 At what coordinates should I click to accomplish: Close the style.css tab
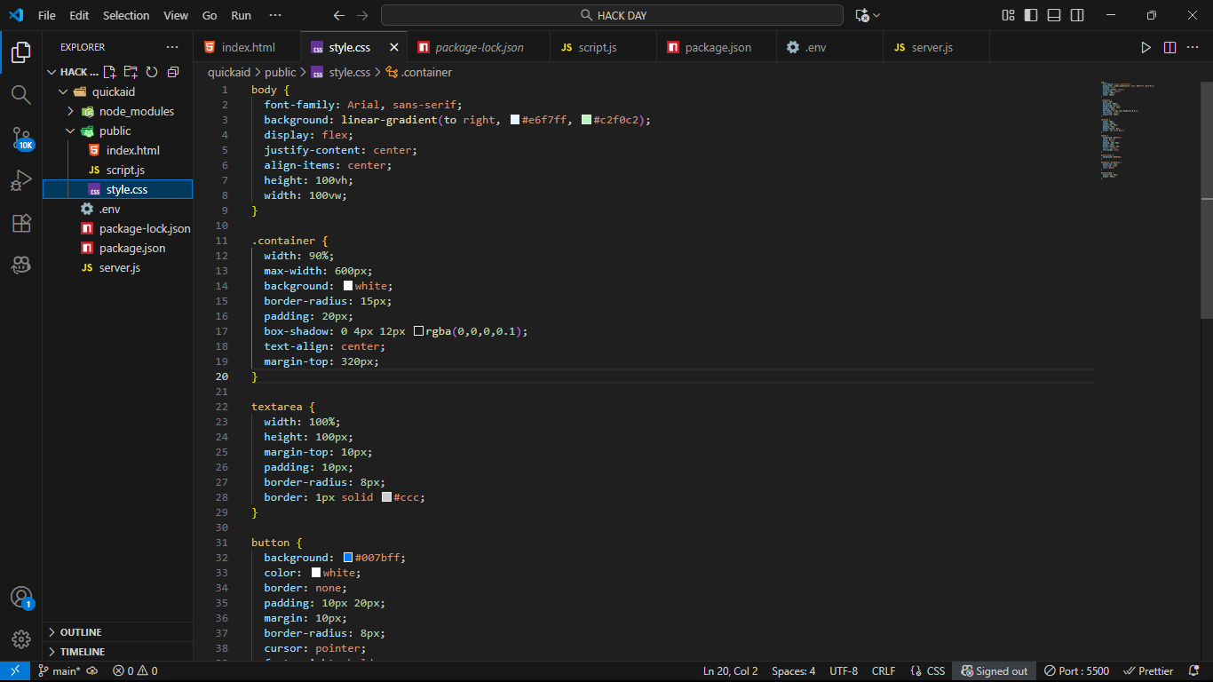[x=394, y=47]
